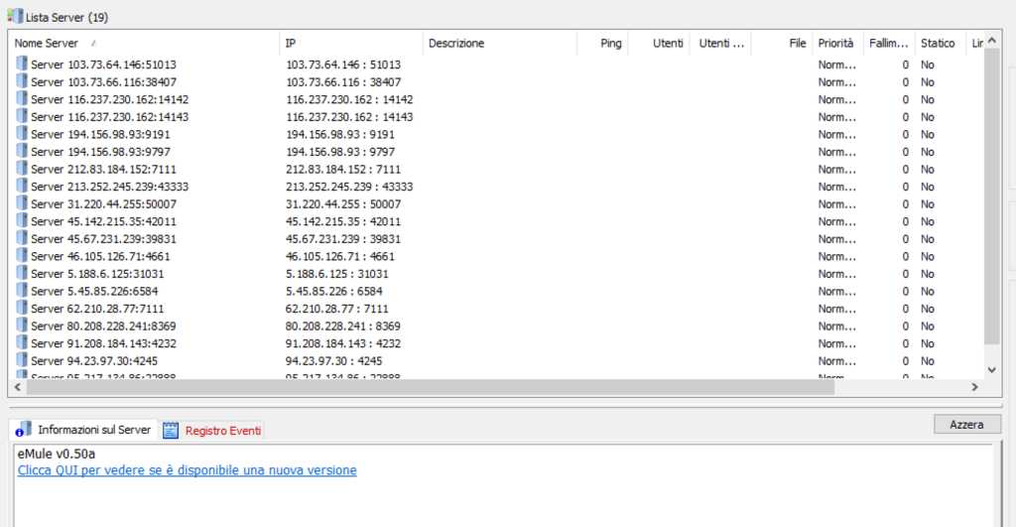The image size is (1016, 527).
Task: Click the icon of server 31.220.44.255:50007
Action: click(x=22, y=204)
